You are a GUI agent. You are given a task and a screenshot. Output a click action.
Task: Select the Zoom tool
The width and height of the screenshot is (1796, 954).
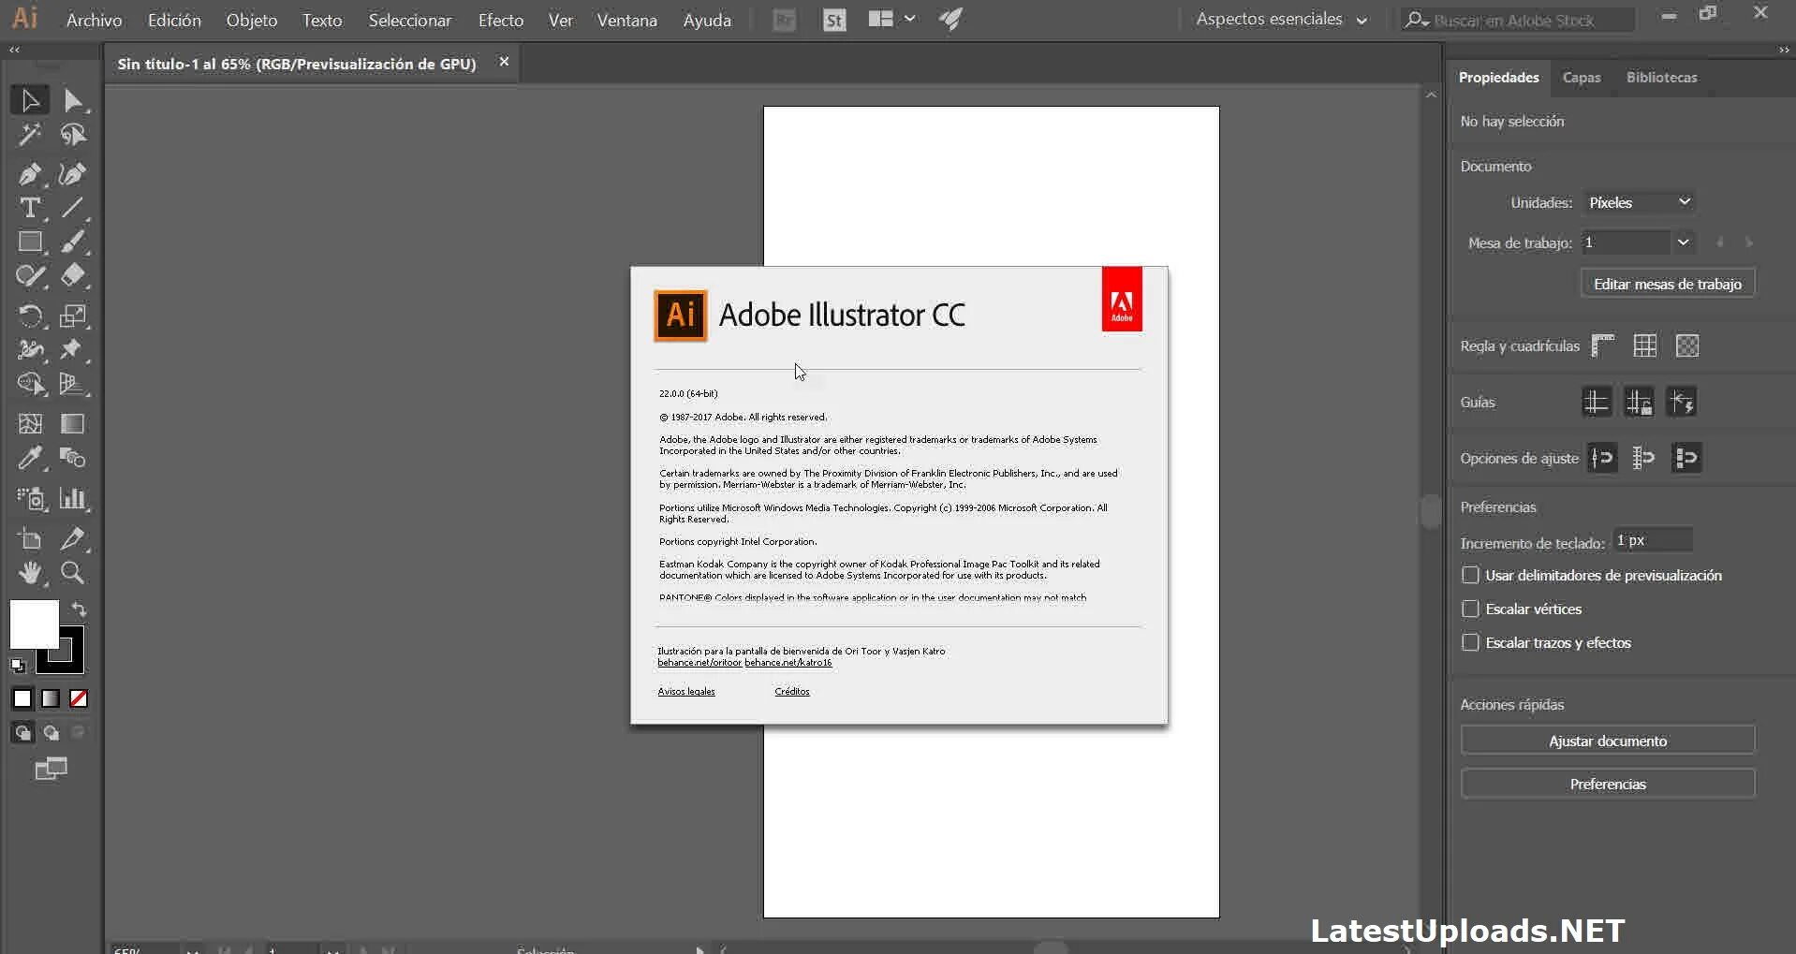click(73, 572)
